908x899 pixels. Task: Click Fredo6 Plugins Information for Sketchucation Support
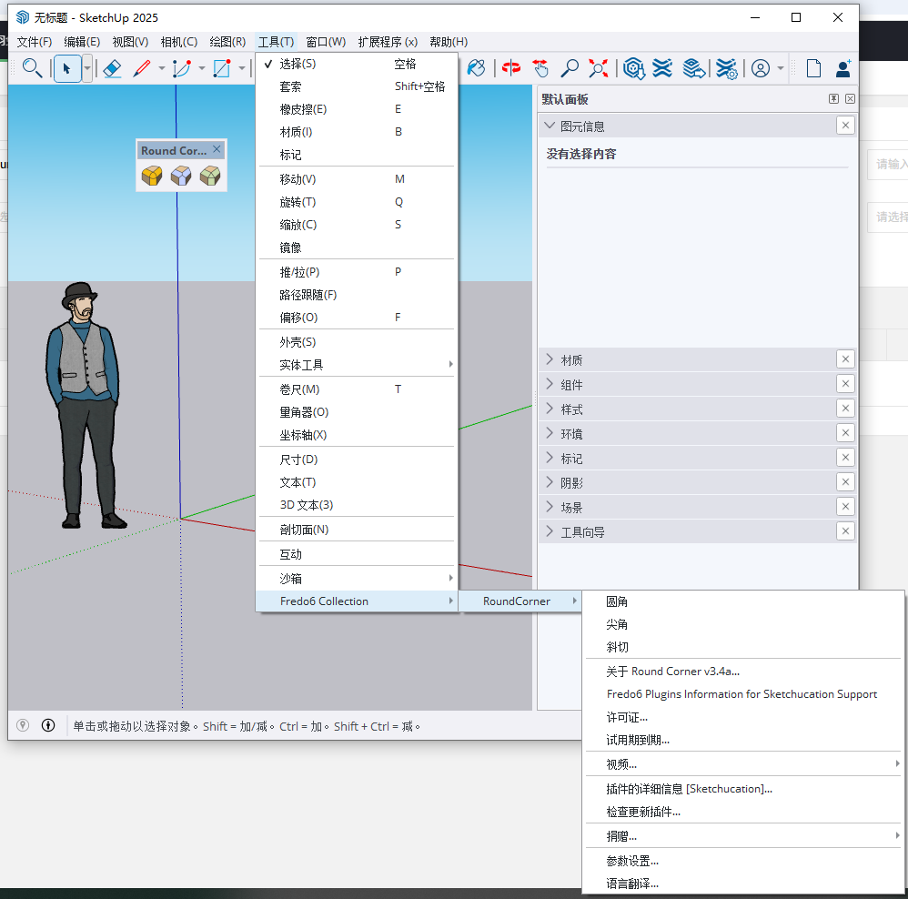tap(743, 693)
